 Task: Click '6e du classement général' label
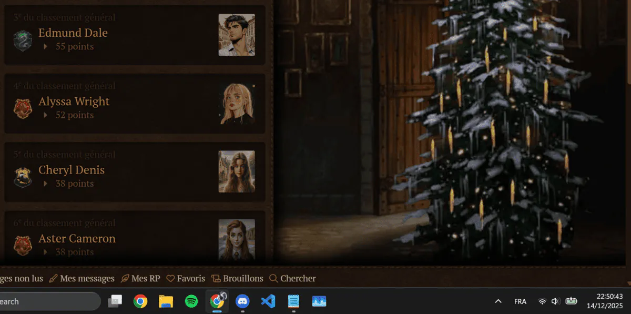click(x=65, y=223)
